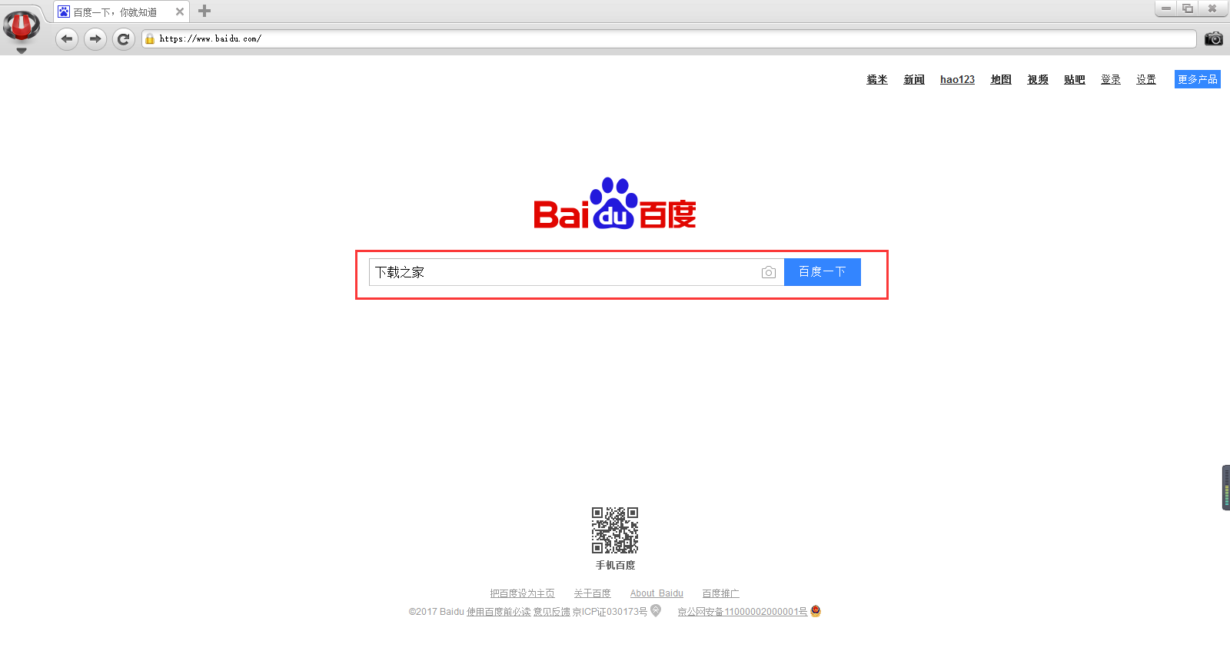Image resolution: width=1230 pixels, height=661 pixels.
Task: Open the 更多产品 menu
Action: 1197,79
